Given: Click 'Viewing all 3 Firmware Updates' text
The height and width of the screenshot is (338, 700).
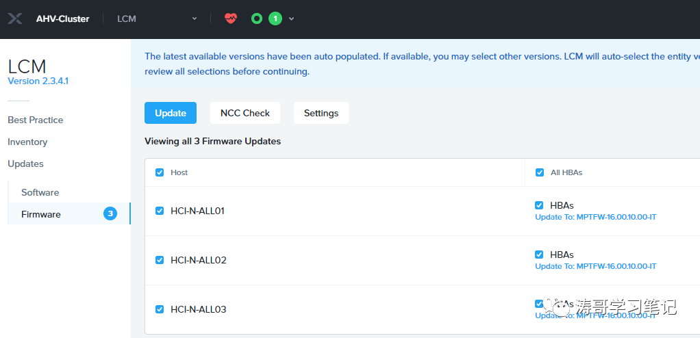Looking at the screenshot, I should [x=212, y=142].
